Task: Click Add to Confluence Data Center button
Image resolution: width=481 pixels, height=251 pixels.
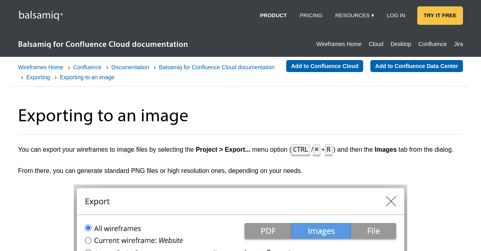Action: (x=416, y=66)
